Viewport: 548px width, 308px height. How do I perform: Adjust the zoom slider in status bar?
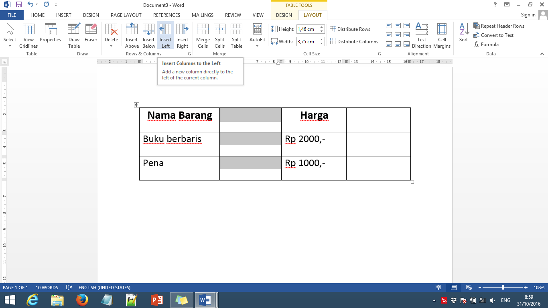[503, 288]
